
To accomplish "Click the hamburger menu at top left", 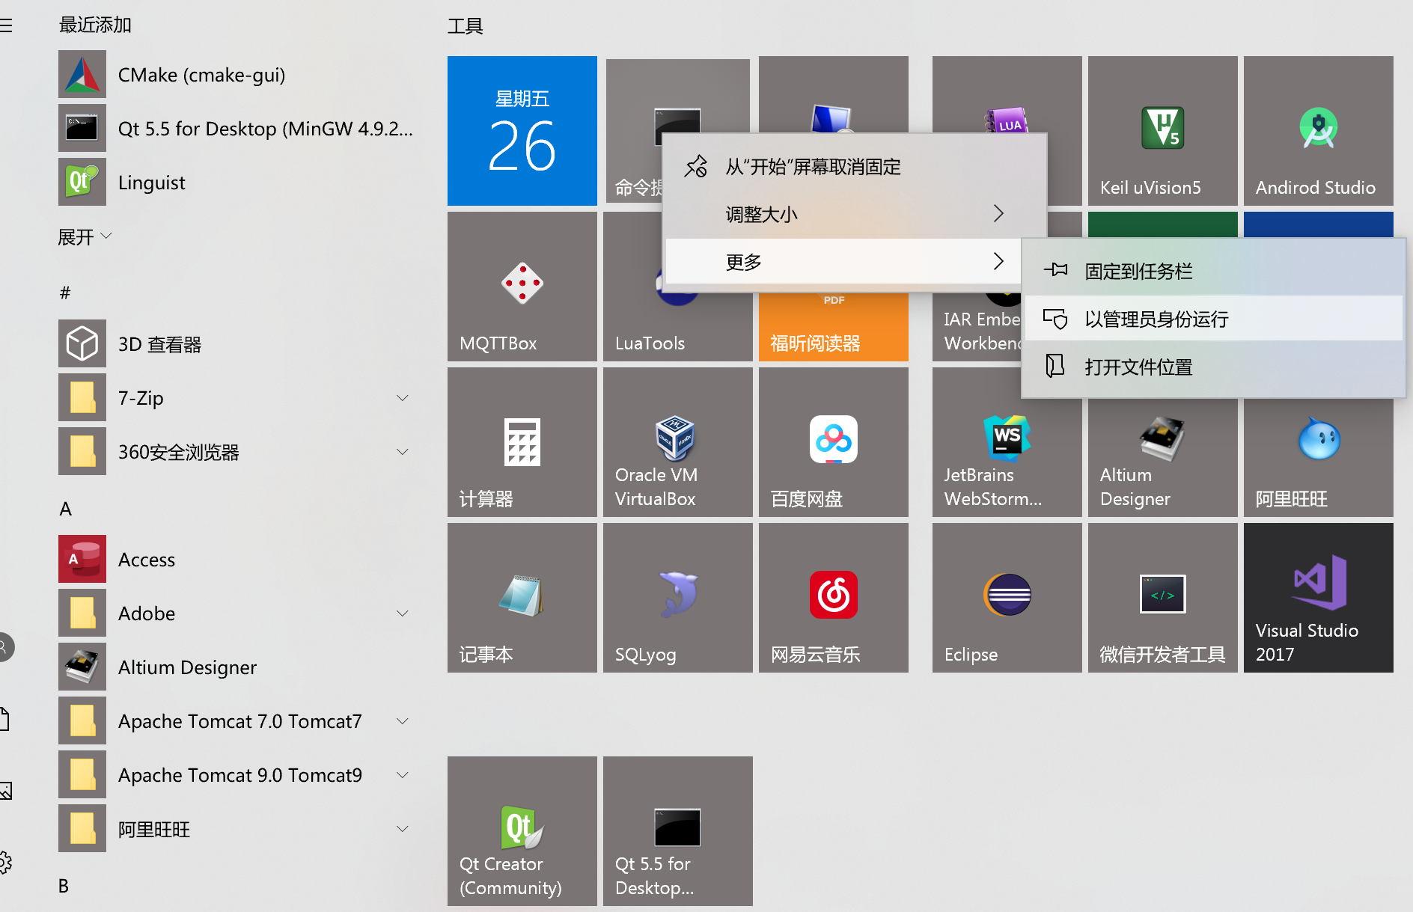I will 6,26.
